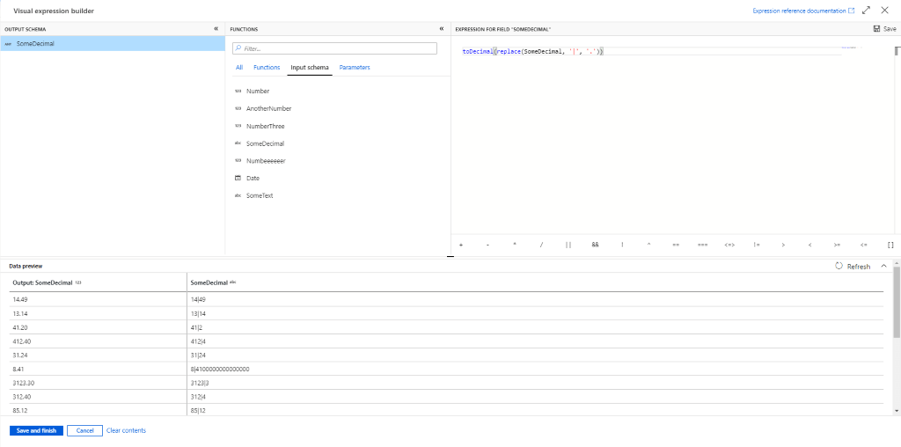Insert the plus operator

(x=461, y=245)
